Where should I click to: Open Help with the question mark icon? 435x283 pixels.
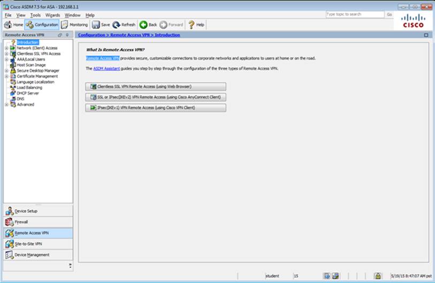point(196,25)
